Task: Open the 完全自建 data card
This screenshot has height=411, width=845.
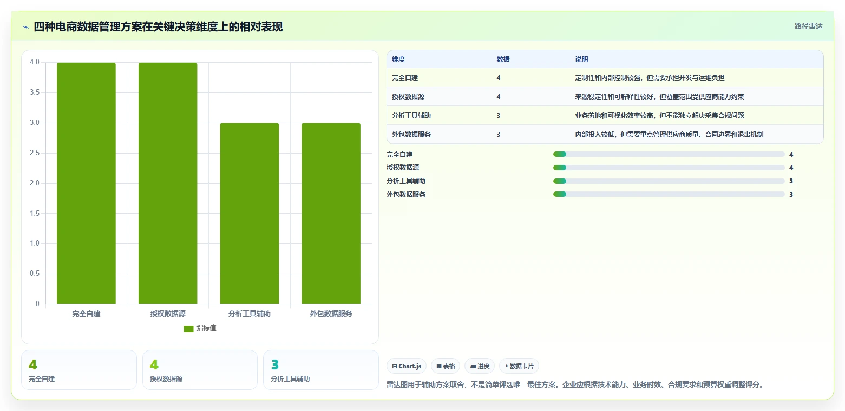Action: [79, 370]
